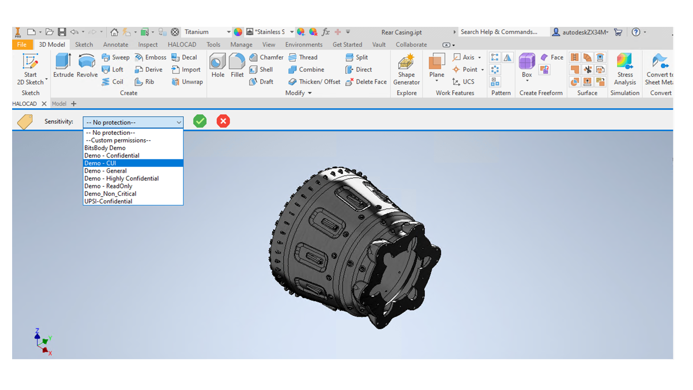Select the Mirror pattern tool
The image size is (693, 390).
[507, 57]
